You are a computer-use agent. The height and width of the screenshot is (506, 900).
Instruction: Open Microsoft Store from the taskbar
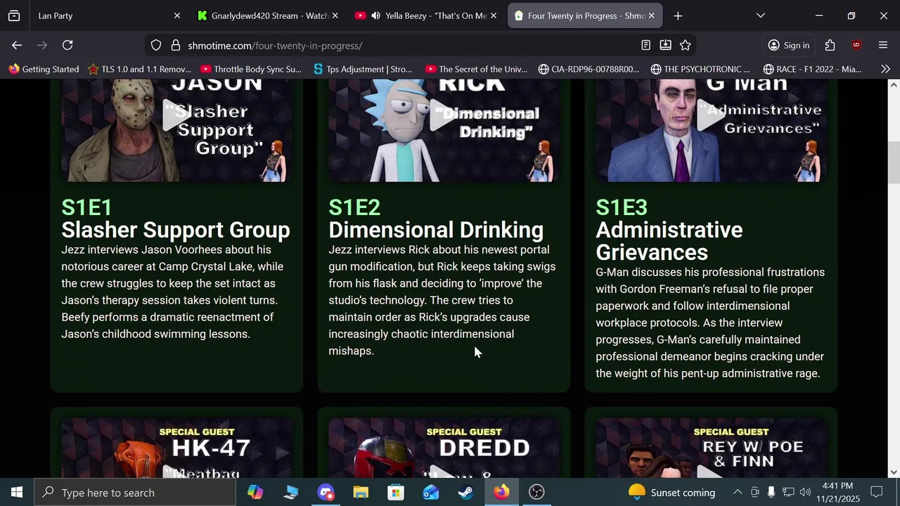click(396, 492)
